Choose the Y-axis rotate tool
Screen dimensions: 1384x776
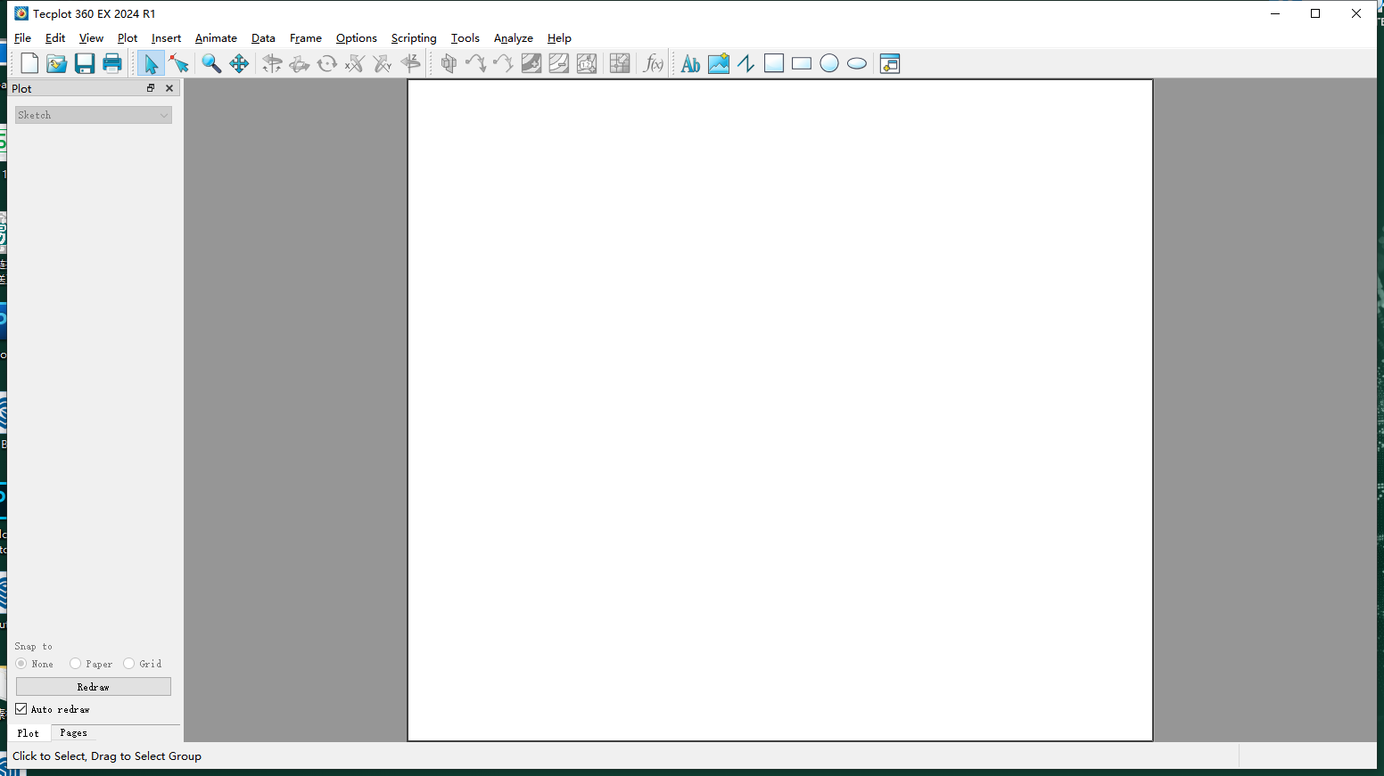[x=383, y=63]
